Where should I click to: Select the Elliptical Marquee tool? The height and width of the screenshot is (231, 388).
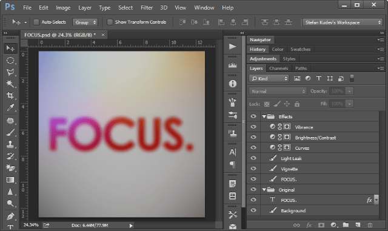[x=10, y=61]
